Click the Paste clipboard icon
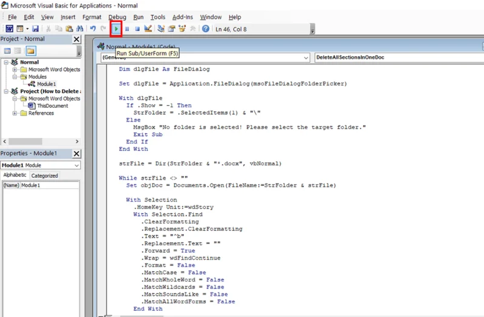This screenshot has width=484, height=317. click(69, 28)
